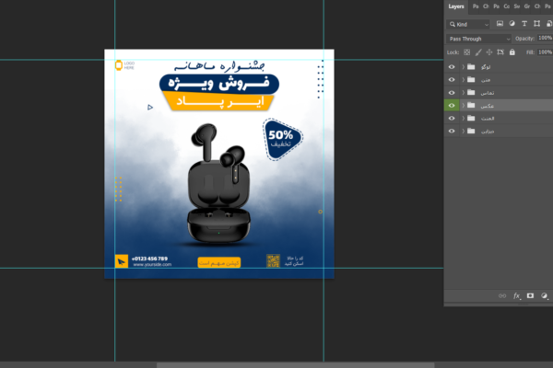The height and width of the screenshot is (368, 553).
Task: Click the horizontal canvas scrollbar
Action: click(296, 365)
